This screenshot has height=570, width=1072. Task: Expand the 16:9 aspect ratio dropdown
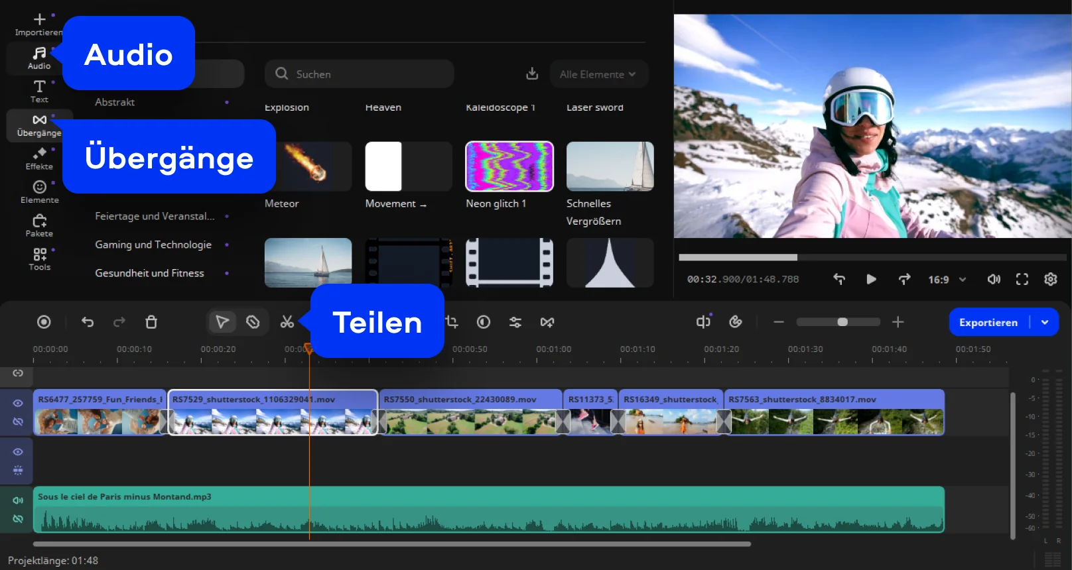tap(947, 280)
